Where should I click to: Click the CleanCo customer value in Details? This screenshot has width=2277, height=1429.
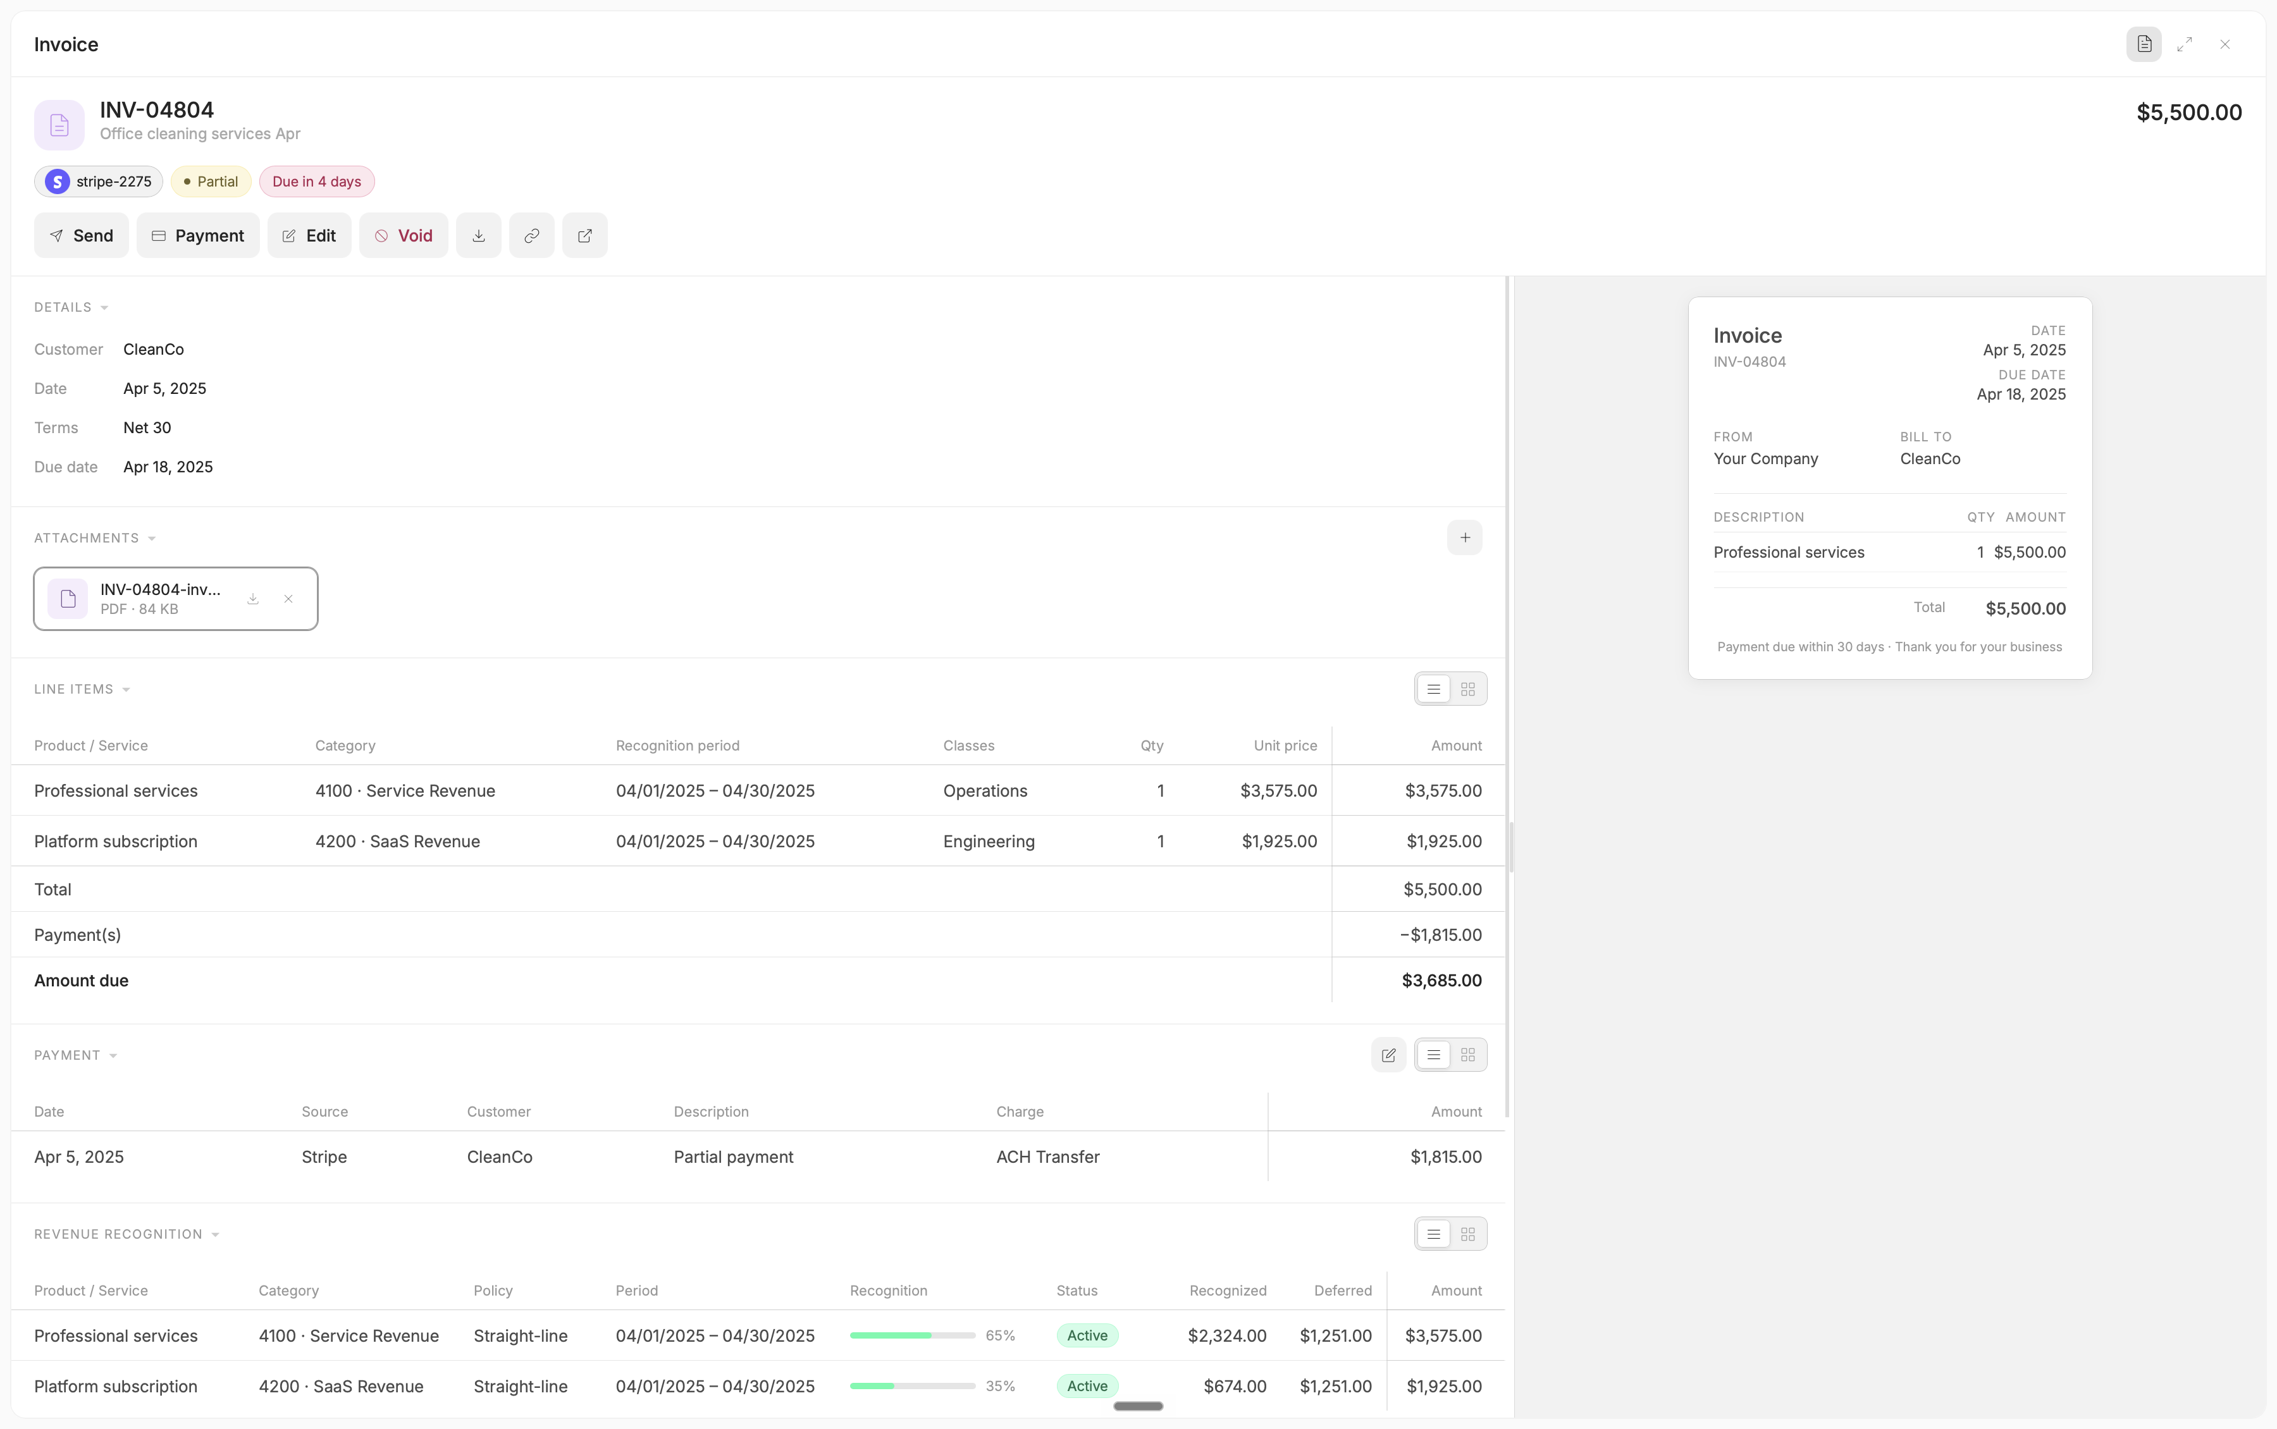(x=153, y=350)
